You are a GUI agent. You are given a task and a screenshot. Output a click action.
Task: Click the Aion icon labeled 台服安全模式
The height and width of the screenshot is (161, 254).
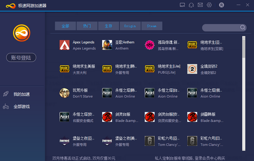[64, 117]
